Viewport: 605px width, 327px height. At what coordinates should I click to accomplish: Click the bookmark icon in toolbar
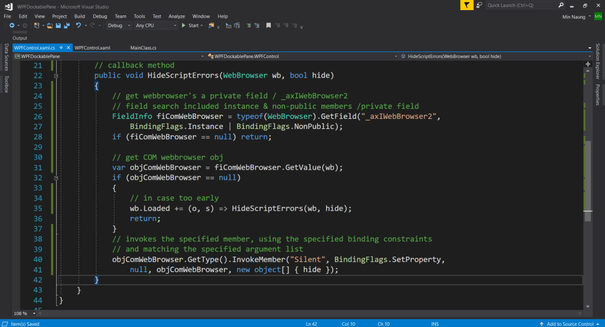[x=268, y=26]
